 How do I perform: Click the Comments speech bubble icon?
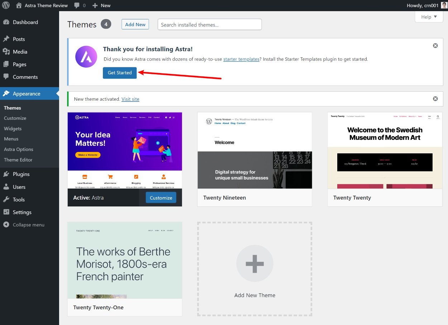(x=6, y=77)
